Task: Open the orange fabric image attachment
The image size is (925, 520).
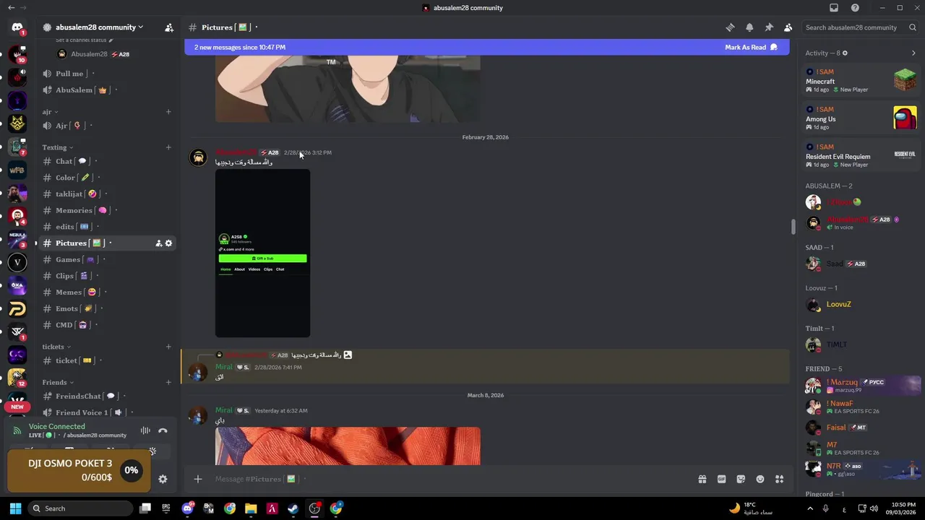Action: click(x=348, y=446)
